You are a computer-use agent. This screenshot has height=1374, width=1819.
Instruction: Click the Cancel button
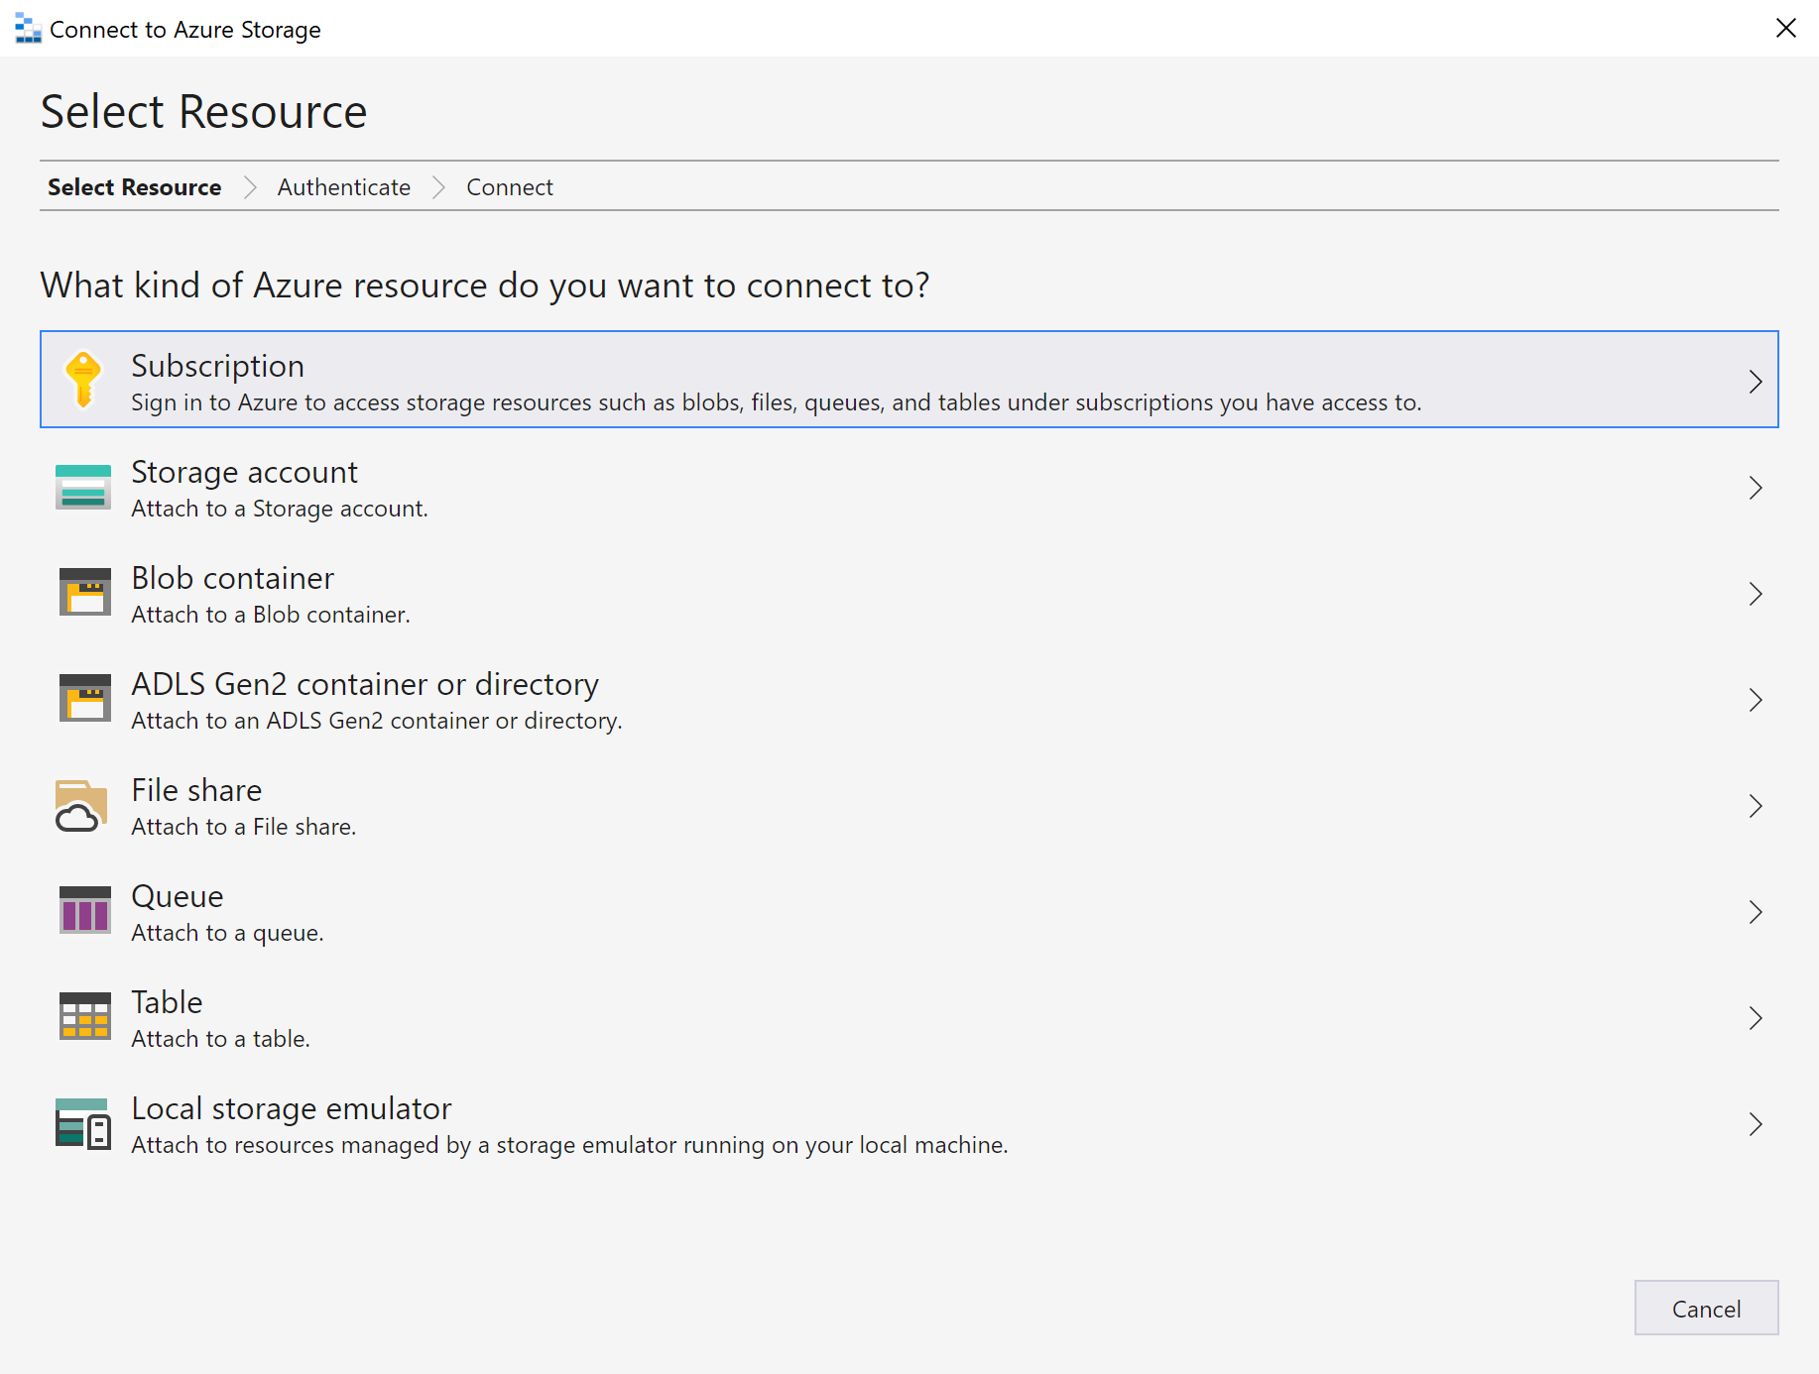tap(1705, 1308)
